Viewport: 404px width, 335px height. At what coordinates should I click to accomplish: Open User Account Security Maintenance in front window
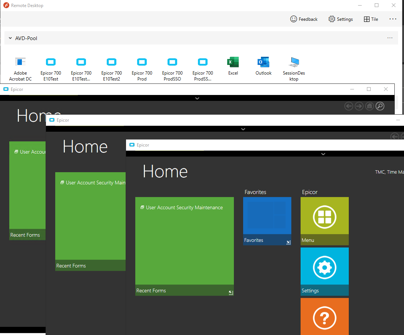[x=182, y=207]
